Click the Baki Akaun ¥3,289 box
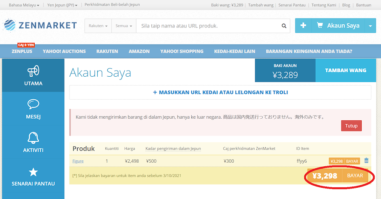The width and height of the screenshot is (381, 199). 285,71
